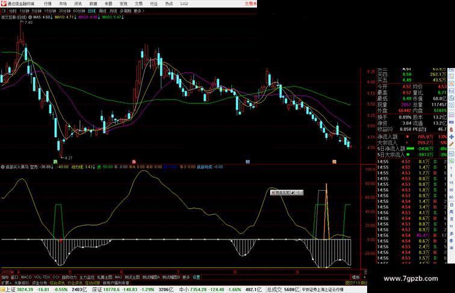455x293 pixels.
Task: Click the MA20 value arrow
Action: [99, 17]
